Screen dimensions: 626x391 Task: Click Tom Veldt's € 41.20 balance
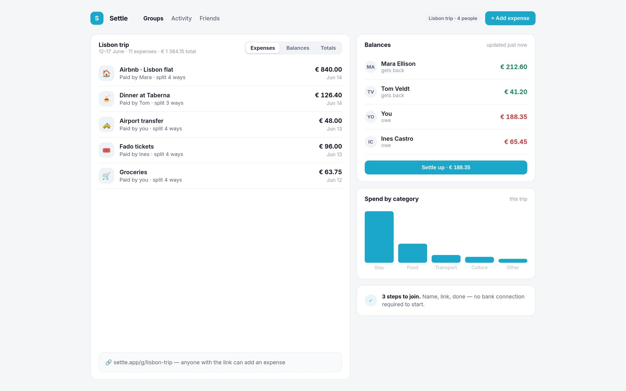coord(516,92)
